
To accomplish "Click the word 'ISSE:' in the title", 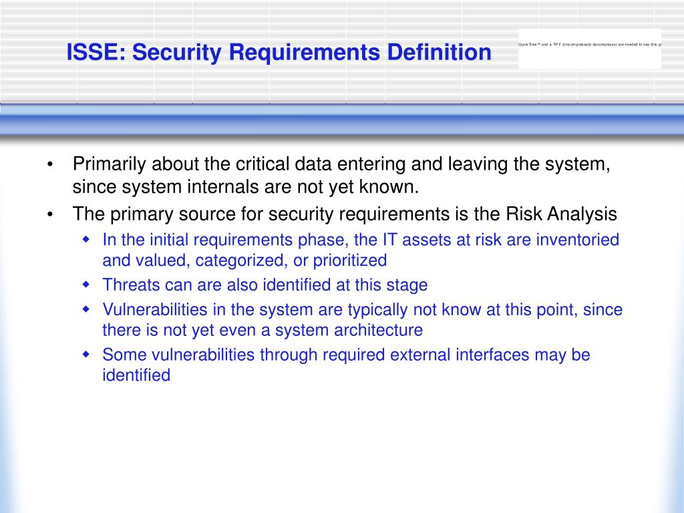I will [x=96, y=52].
